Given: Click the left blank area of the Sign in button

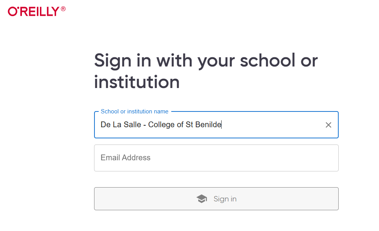Looking at the screenshot, I should click(x=145, y=199).
